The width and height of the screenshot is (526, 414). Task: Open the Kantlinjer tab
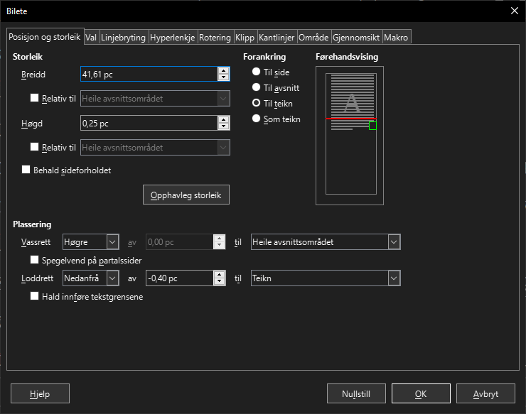coord(277,37)
